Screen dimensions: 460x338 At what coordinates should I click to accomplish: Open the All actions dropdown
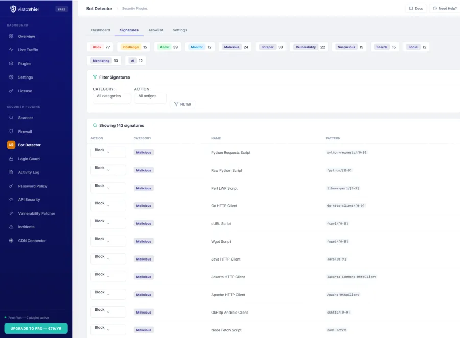pyautogui.click(x=150, y=97)
